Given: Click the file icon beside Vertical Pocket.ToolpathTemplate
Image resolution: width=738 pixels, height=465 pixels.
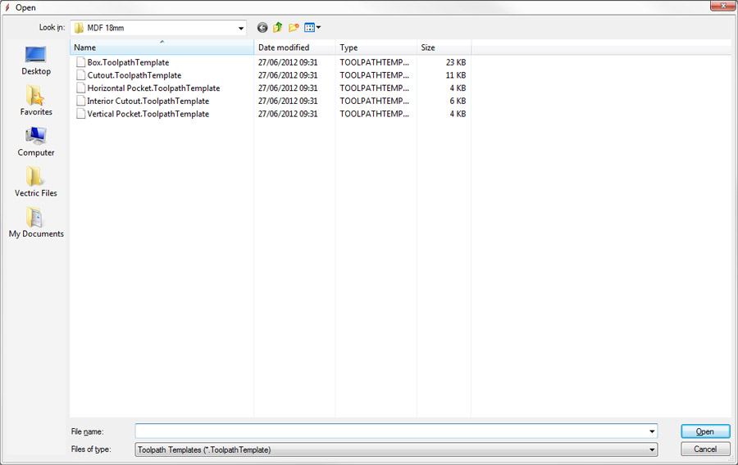Looking at the screenshot, I should pos(80,114).
